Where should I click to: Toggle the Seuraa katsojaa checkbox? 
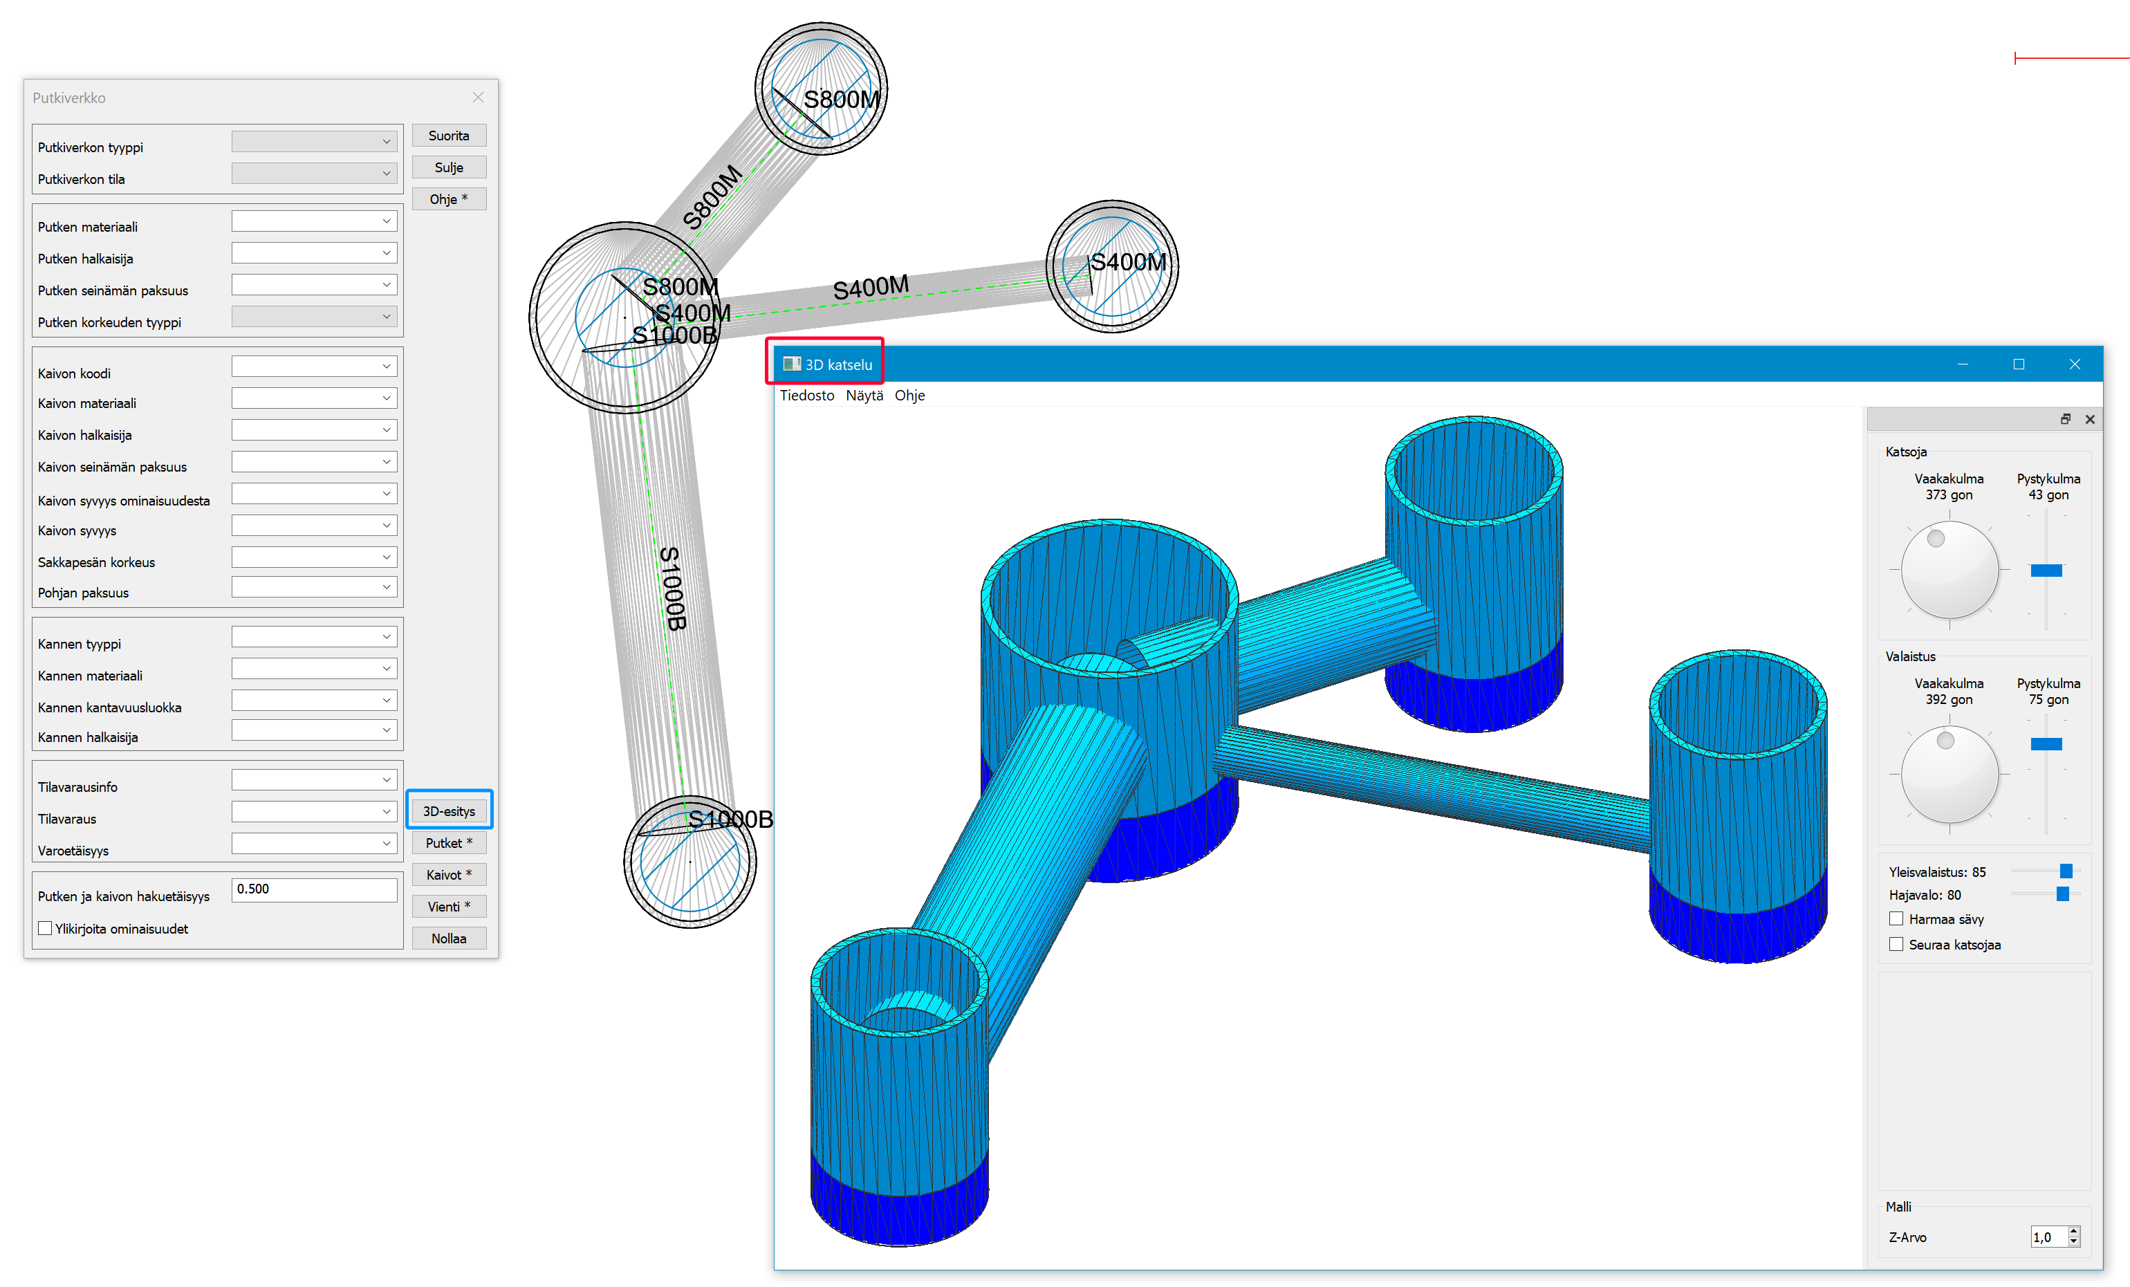coord(1896,945)
